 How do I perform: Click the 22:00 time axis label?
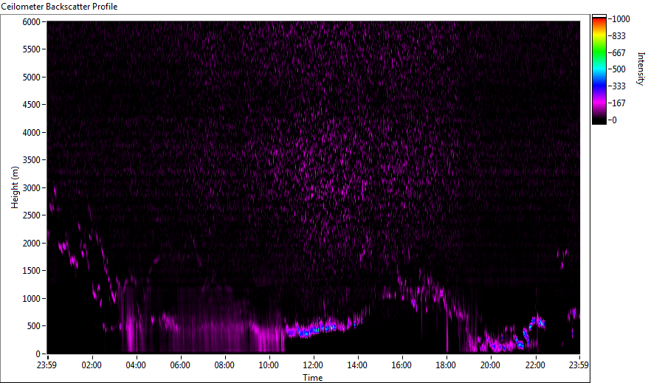(535, 365)
